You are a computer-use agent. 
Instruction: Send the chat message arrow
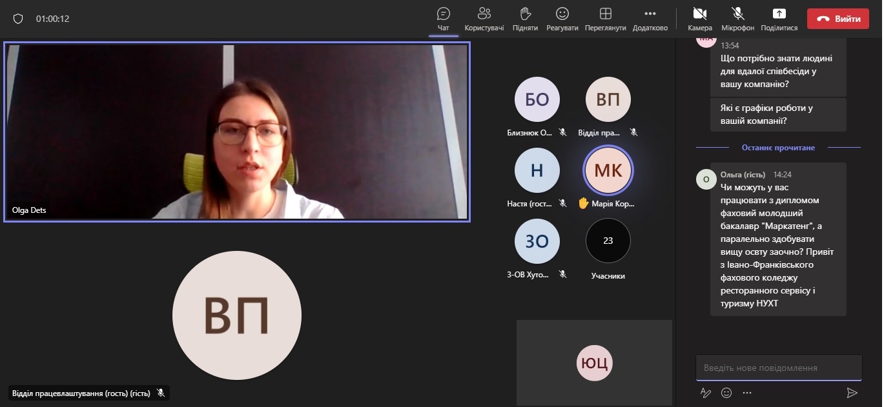[x=852, y=392]
